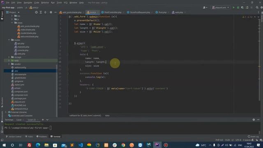263x148 pixels.
Task: Expand External Libraries in project tree
Action: 6,112
